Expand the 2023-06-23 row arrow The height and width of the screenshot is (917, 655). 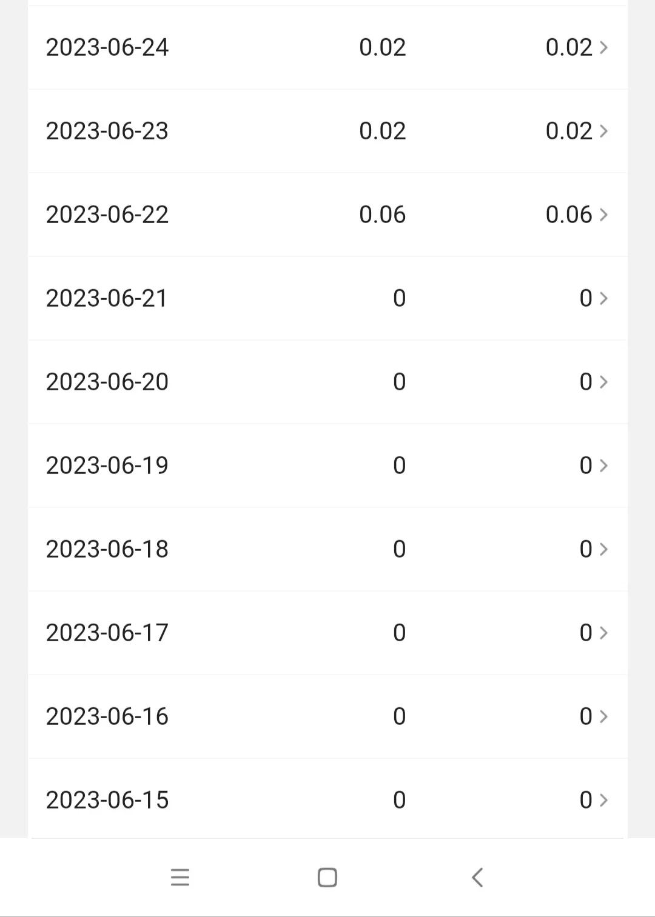tap(603, 131)
